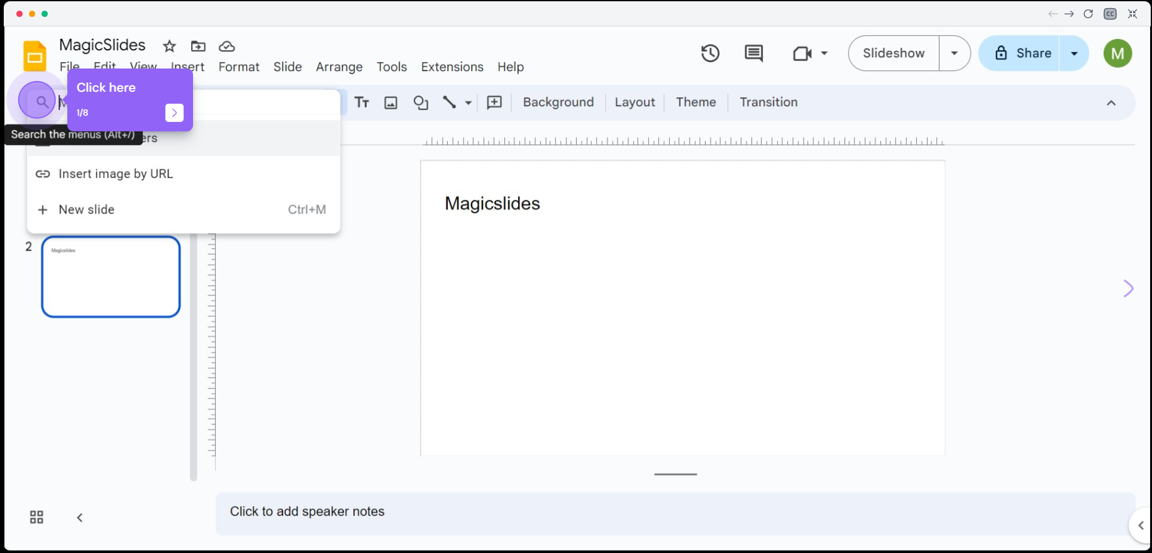Image resolution: width=1152 pixels, height=553 pixels.
Task: Click the forward arrow in the title bar
Action: pos(1069,14)
